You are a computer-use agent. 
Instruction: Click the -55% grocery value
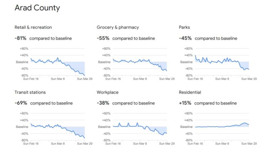[x=103, y=38]
